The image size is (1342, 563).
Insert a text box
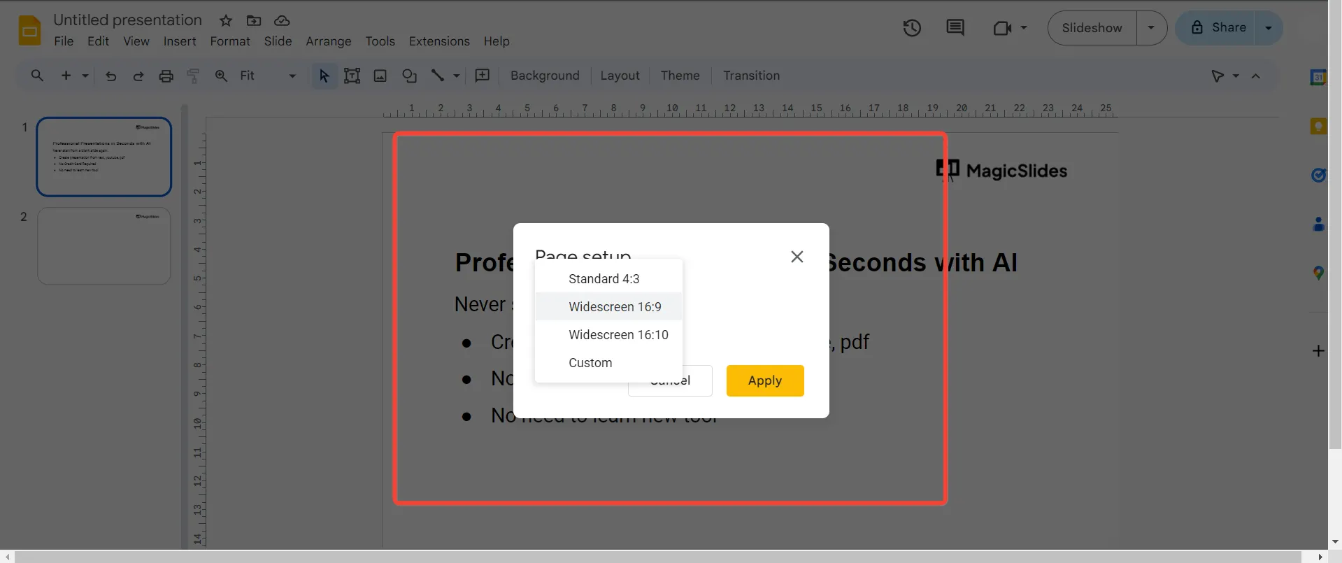click(352, 76)
